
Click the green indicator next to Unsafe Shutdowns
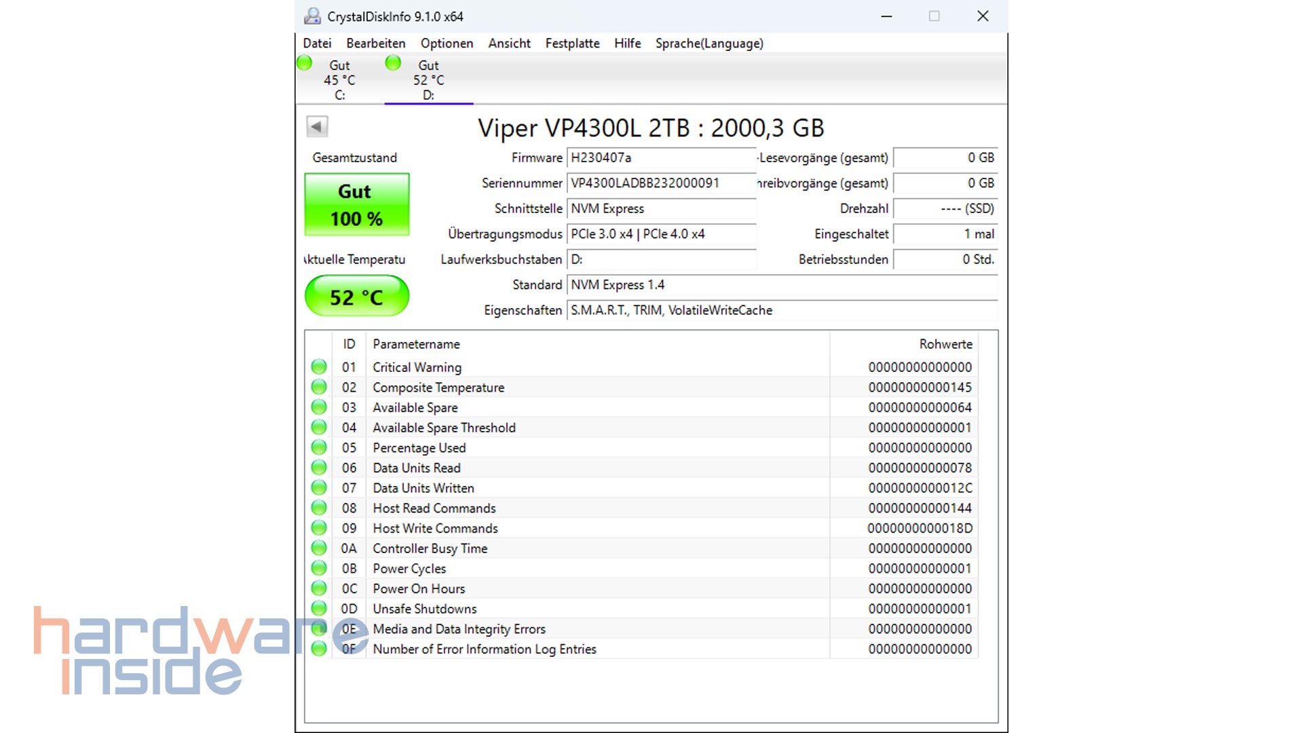[318, 608]
